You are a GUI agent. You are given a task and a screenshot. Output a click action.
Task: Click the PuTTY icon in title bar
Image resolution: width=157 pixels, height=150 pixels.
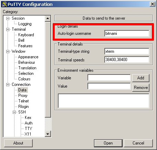(4, 4)
